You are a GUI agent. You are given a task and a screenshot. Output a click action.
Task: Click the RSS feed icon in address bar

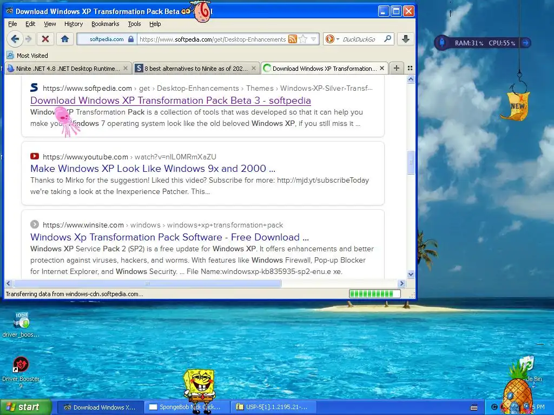292,39
